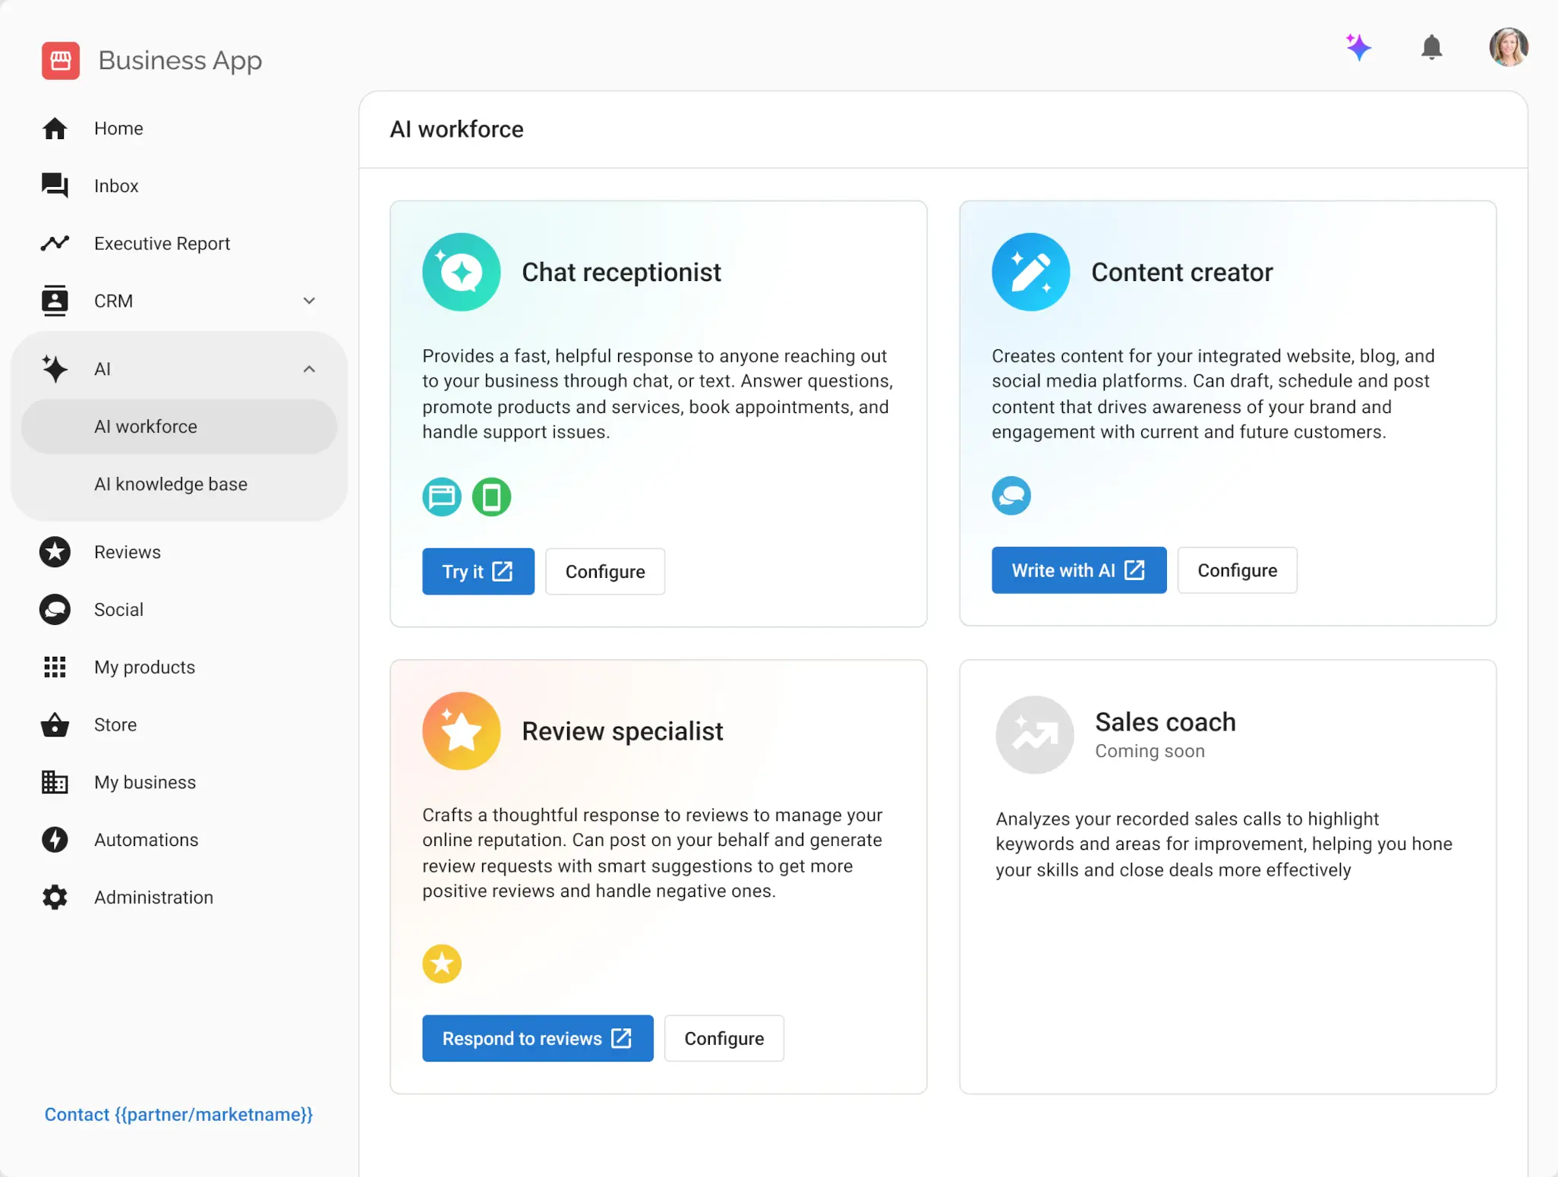The width and height of the screenshot is (1558, 1177).
Task: Click the profile avatar photo
Action: click(1508, 47)
